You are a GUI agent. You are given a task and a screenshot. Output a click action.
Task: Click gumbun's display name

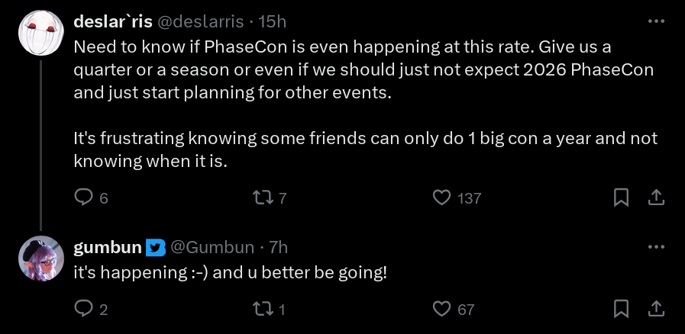[108, 247]
